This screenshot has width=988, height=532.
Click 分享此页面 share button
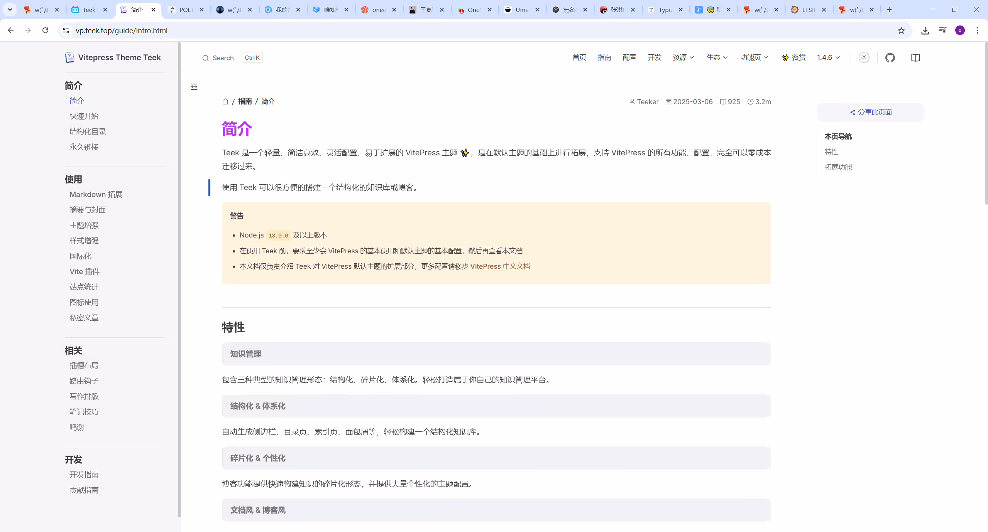[871, 112]
